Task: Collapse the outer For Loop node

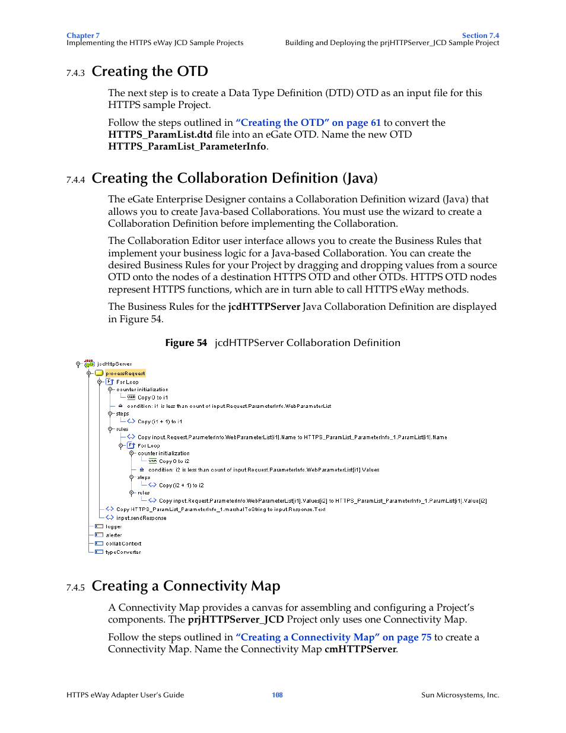Action: click(99, 382)
